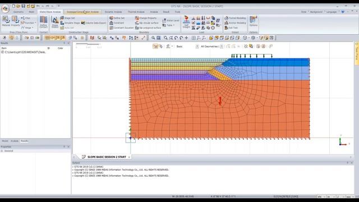The width and height of the screenshot is (359, 202).
Task: Click the red gravity arrow on the mesh
Action: 220,101
